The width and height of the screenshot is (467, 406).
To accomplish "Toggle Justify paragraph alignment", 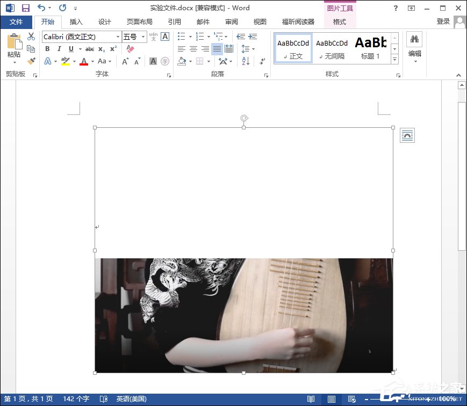I will click(x=217, y=49).
